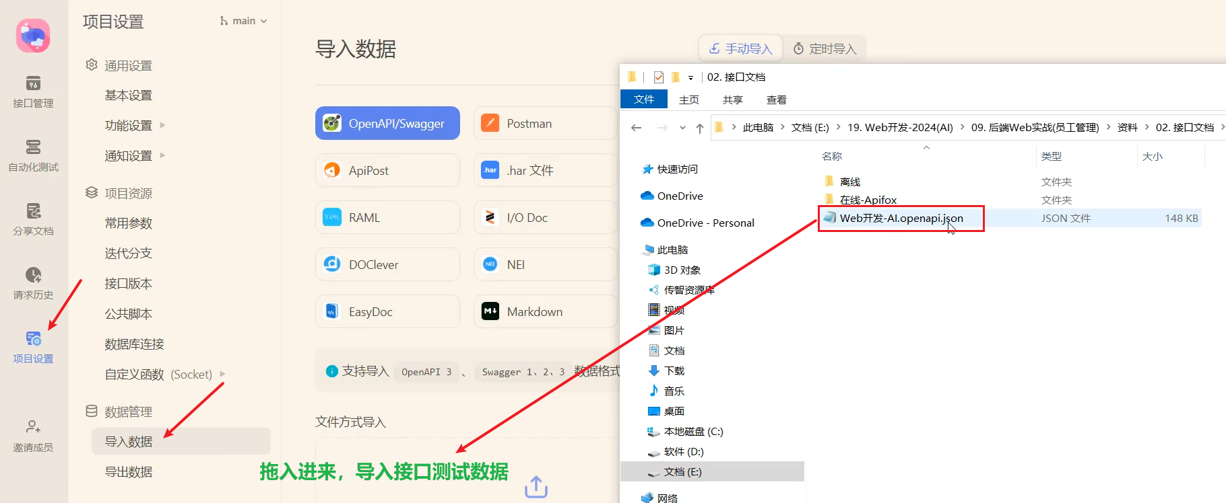This screenshot has width=1226, height=503.
Task: Select OpenAPI/Swagger import format
Action: [387, 124]
